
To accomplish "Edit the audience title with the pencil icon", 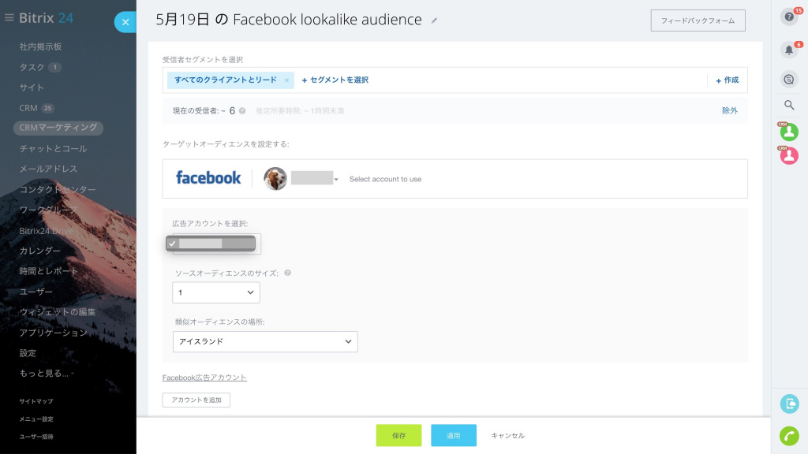I will coord(435,20).
